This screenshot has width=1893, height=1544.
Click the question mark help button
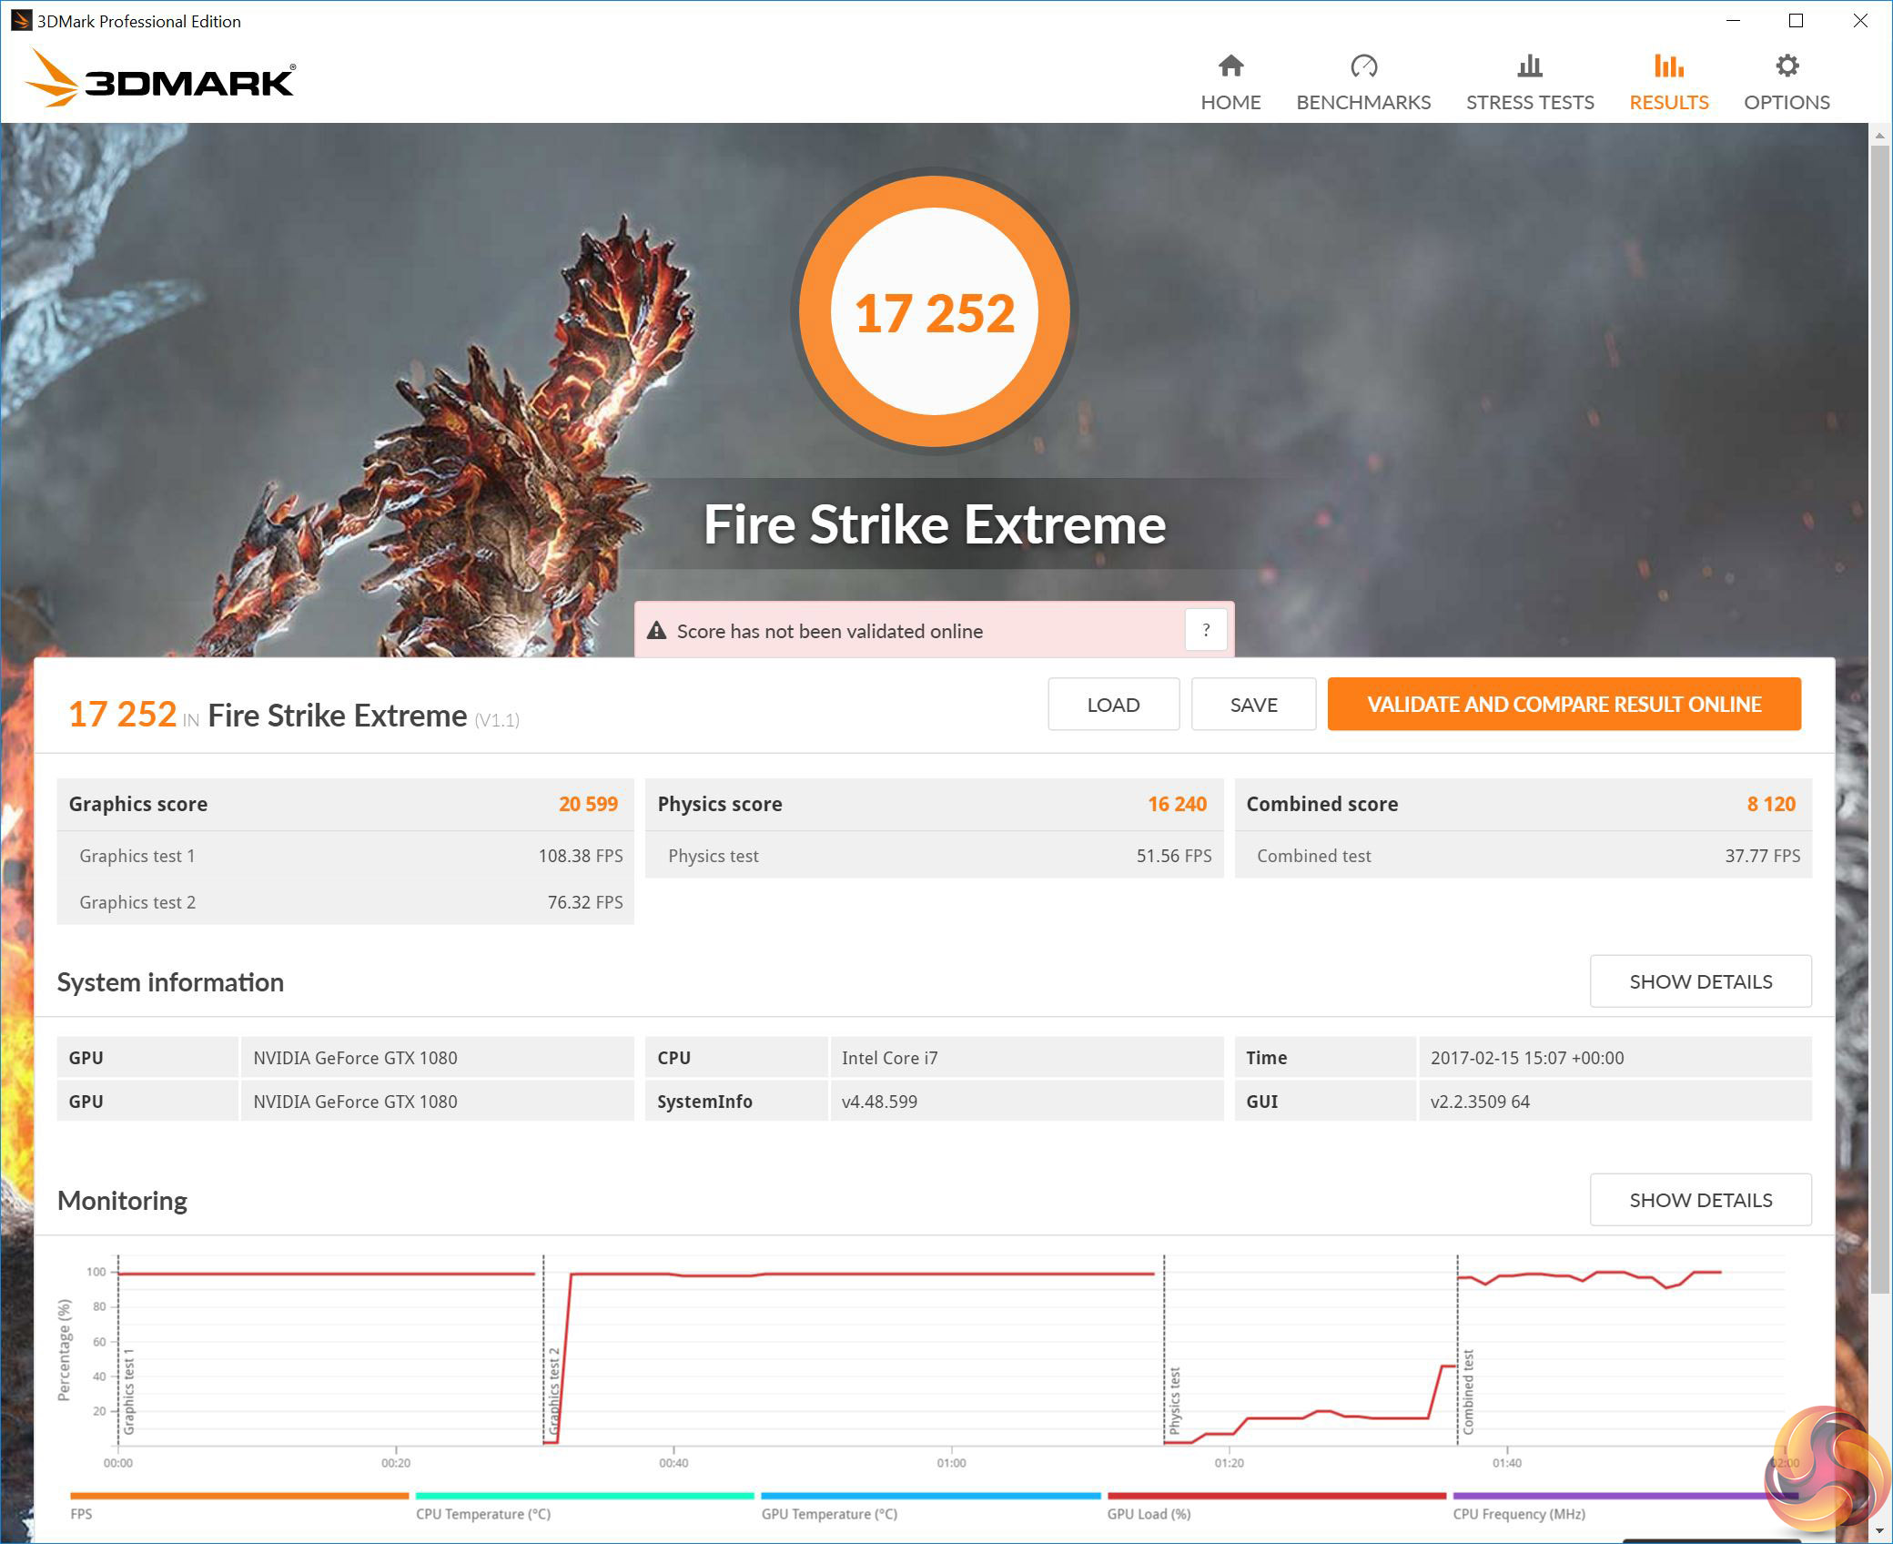[1206, 630]
